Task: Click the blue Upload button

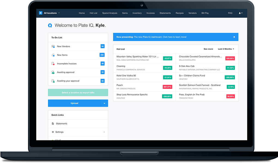Action: (74, 103)
